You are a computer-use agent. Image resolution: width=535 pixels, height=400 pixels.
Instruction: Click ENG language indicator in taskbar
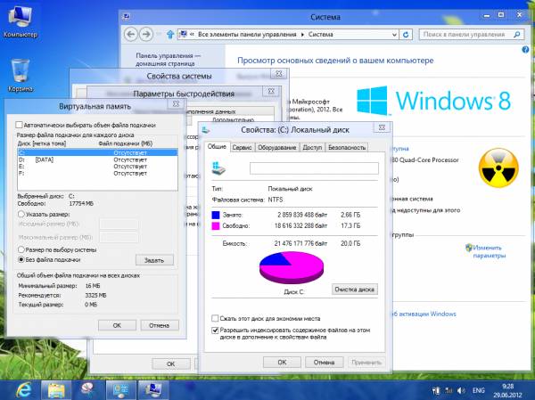478,390
